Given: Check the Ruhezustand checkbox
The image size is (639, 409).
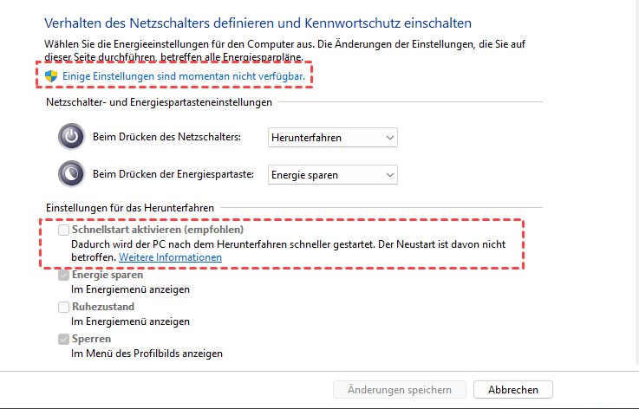Looking at the screenshot, I should pyautogui.click(x=64, y=307).
